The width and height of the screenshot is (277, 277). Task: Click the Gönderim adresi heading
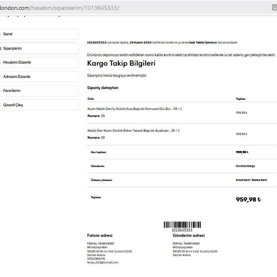(189, 236)
